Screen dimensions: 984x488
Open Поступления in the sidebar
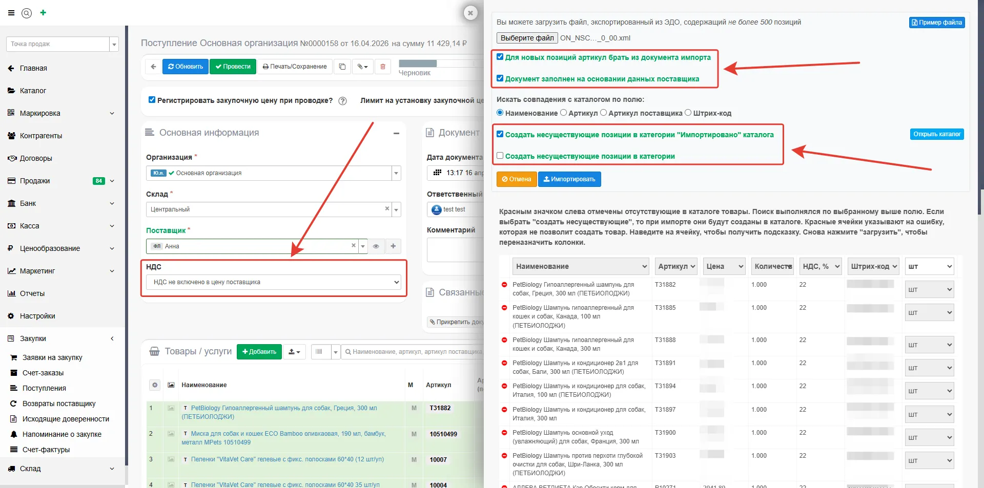pyautogui.click(x=44, y=388)
